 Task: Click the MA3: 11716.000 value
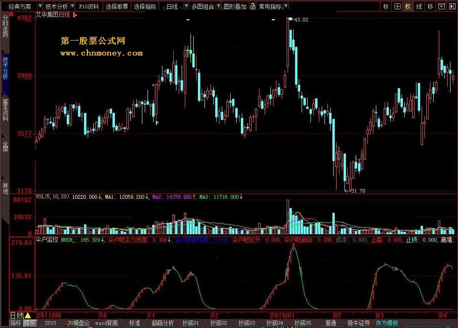pyautogui.click(x=221, y=197)
